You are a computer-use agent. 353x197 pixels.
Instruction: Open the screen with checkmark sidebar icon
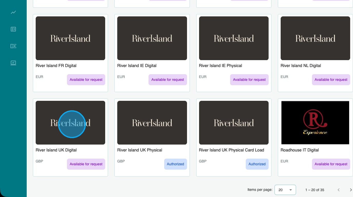13,63
